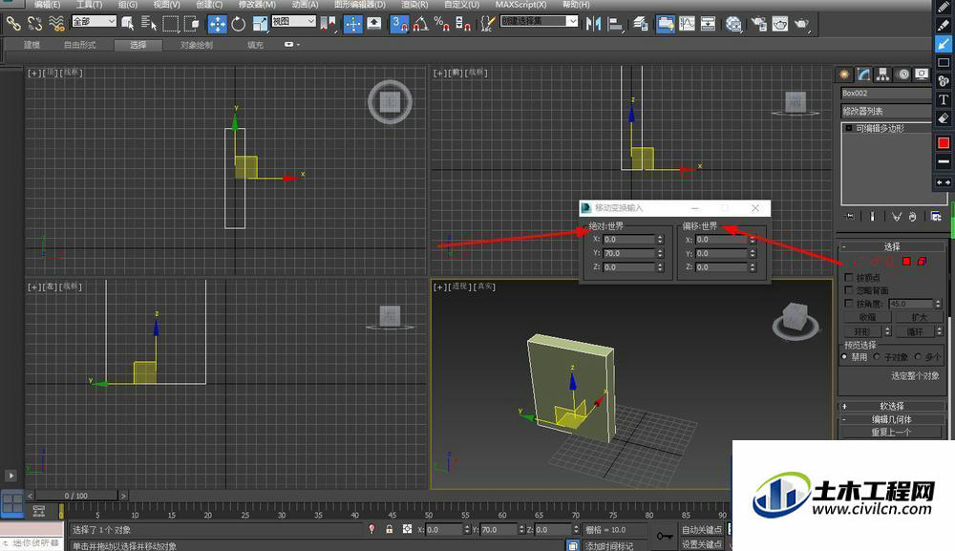
Task: Toggle the 3D Snaps button
Action: 399,24
